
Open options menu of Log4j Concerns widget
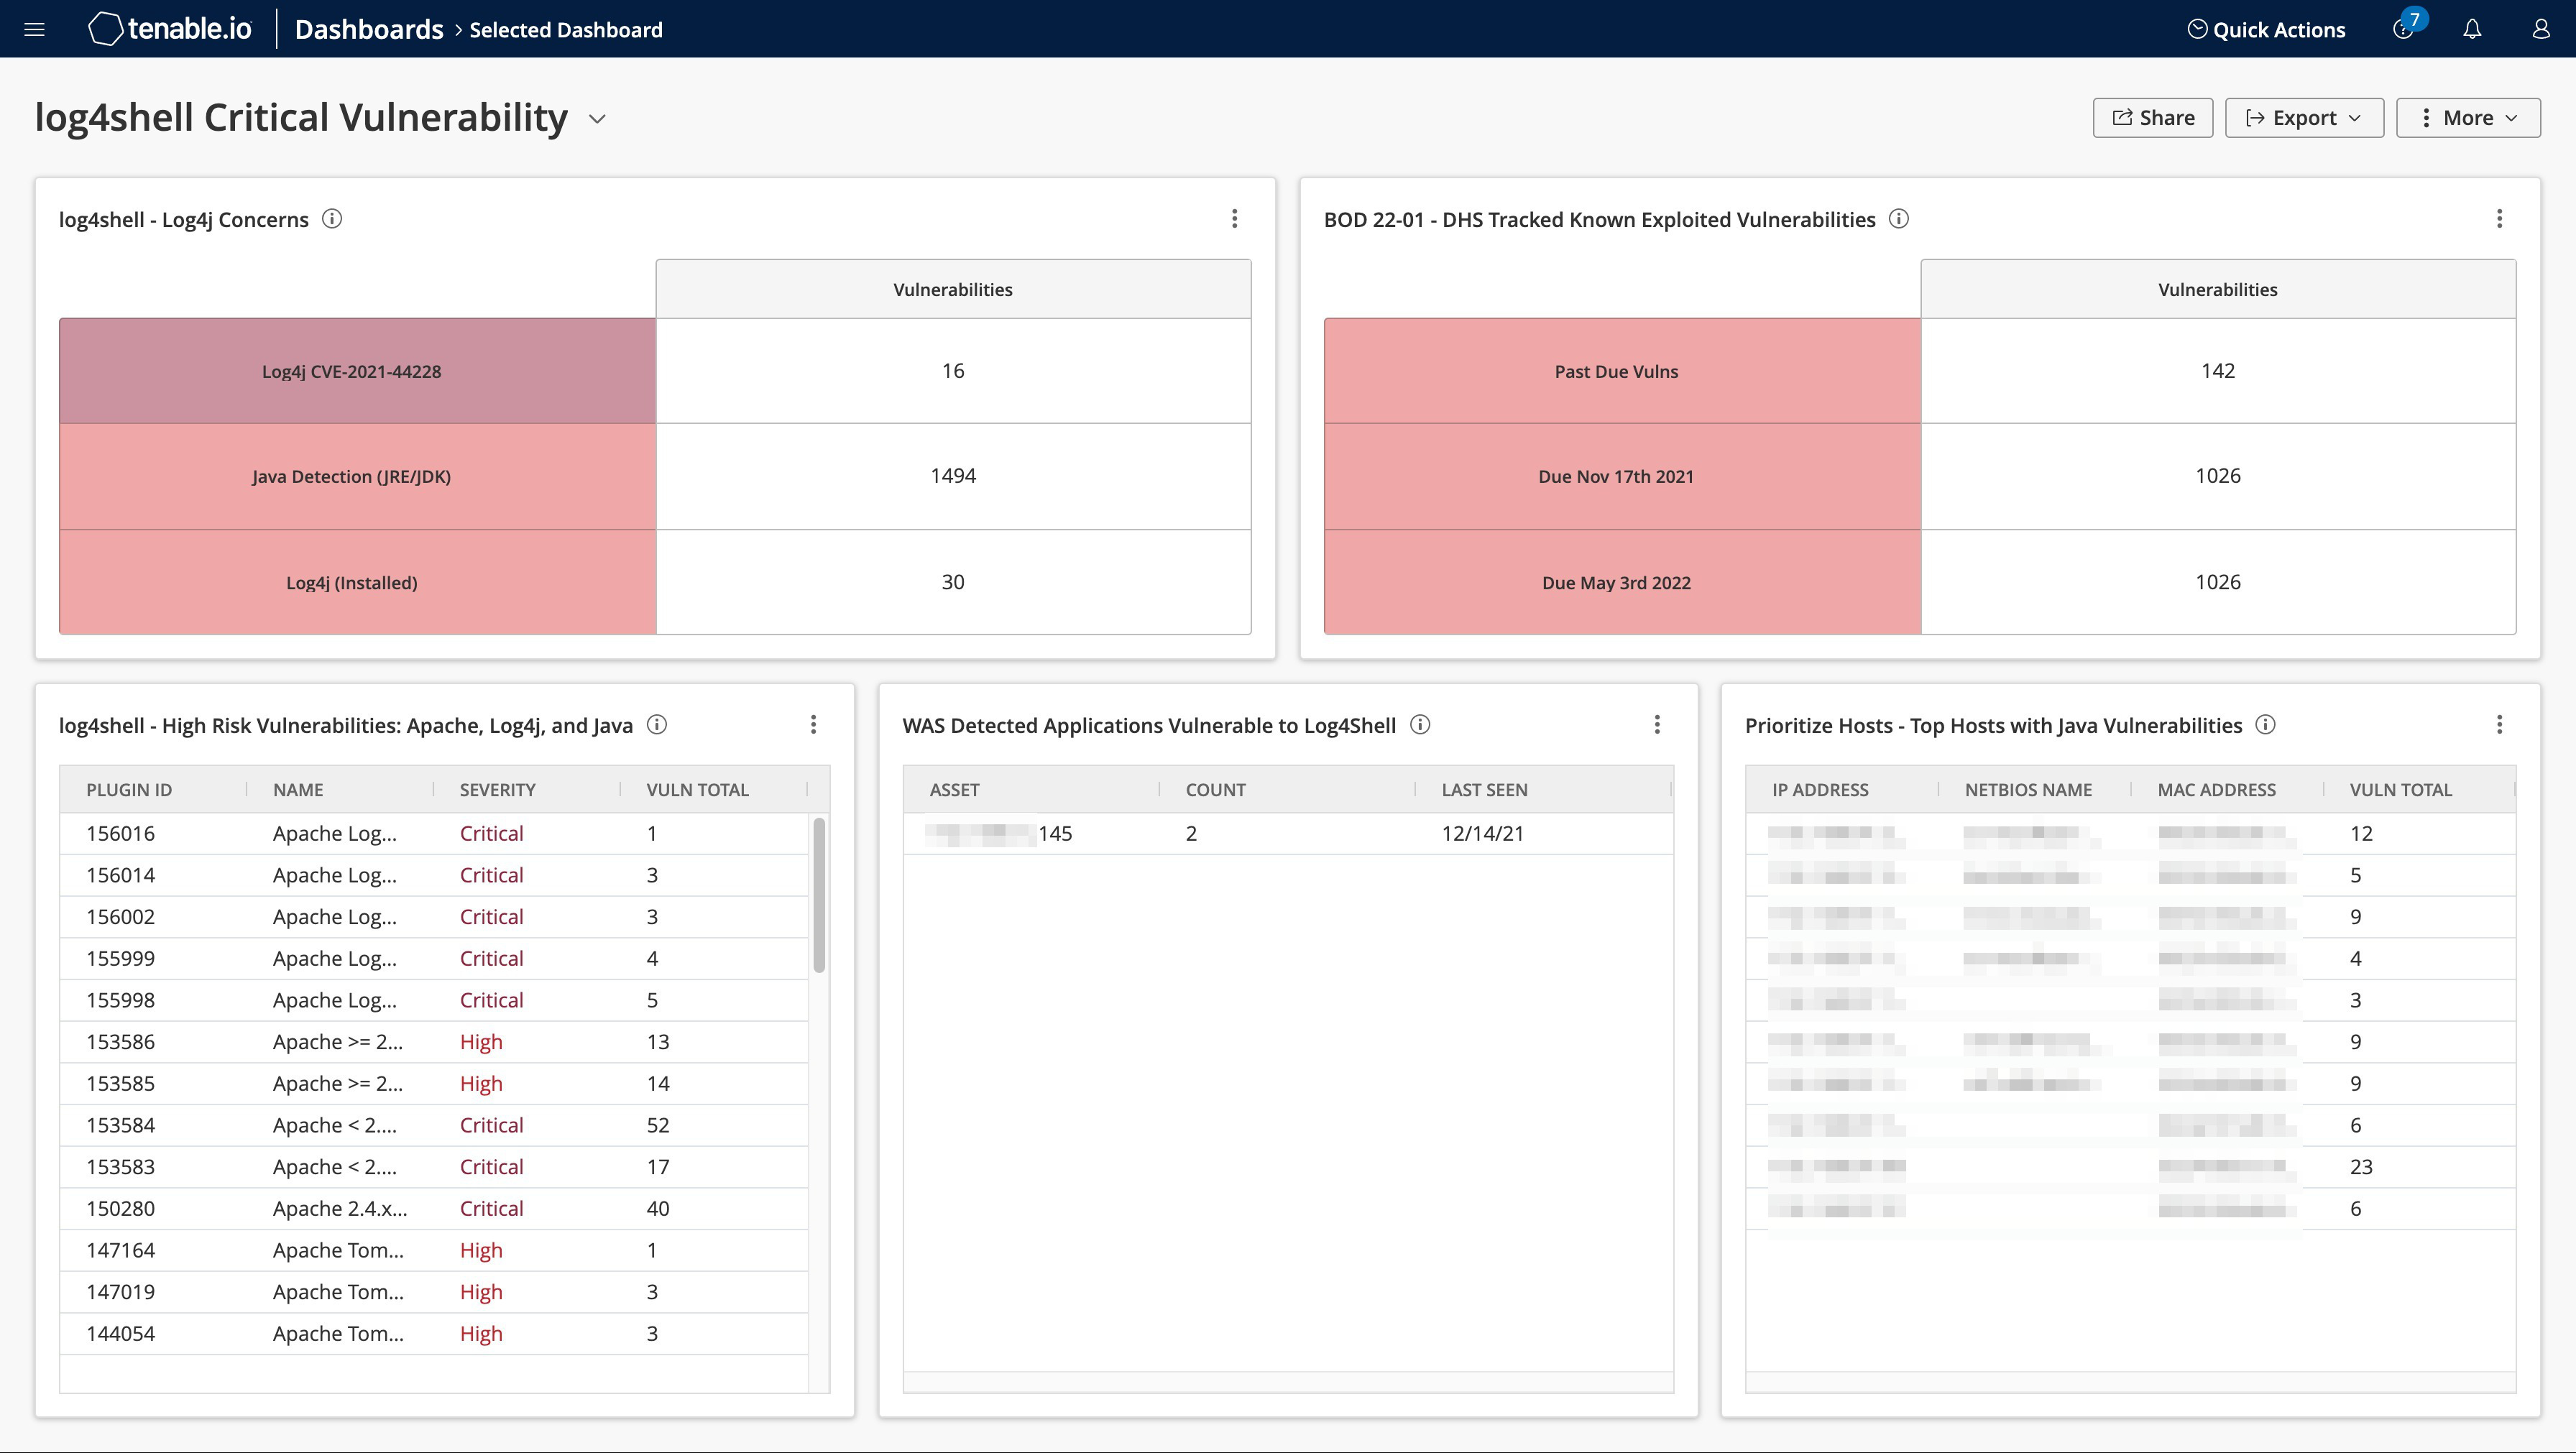pos(1235,219)
